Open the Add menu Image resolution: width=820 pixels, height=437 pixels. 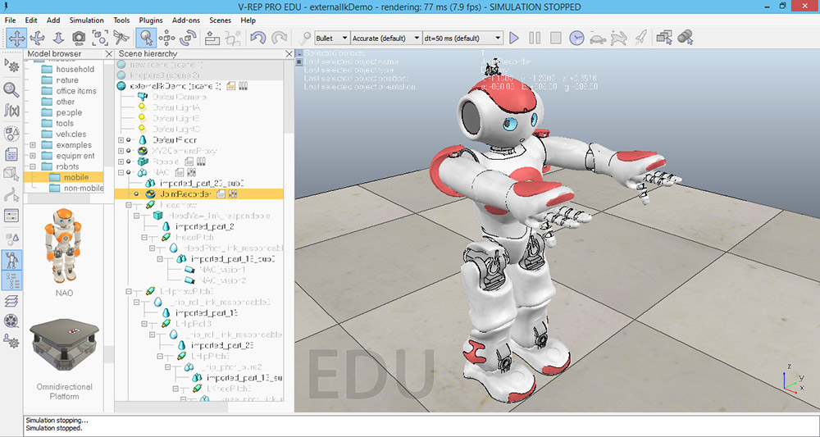pos(53,20)
